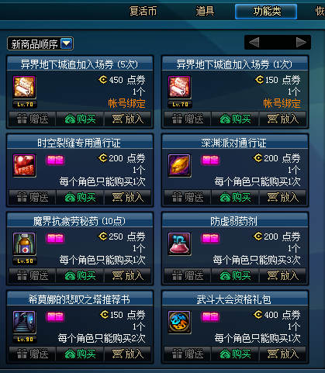Buy 武斗大会资格礼包 with 购买 button
Image resolution: width=325 pixels, height=373 pixels.
[x=235, y=354]
